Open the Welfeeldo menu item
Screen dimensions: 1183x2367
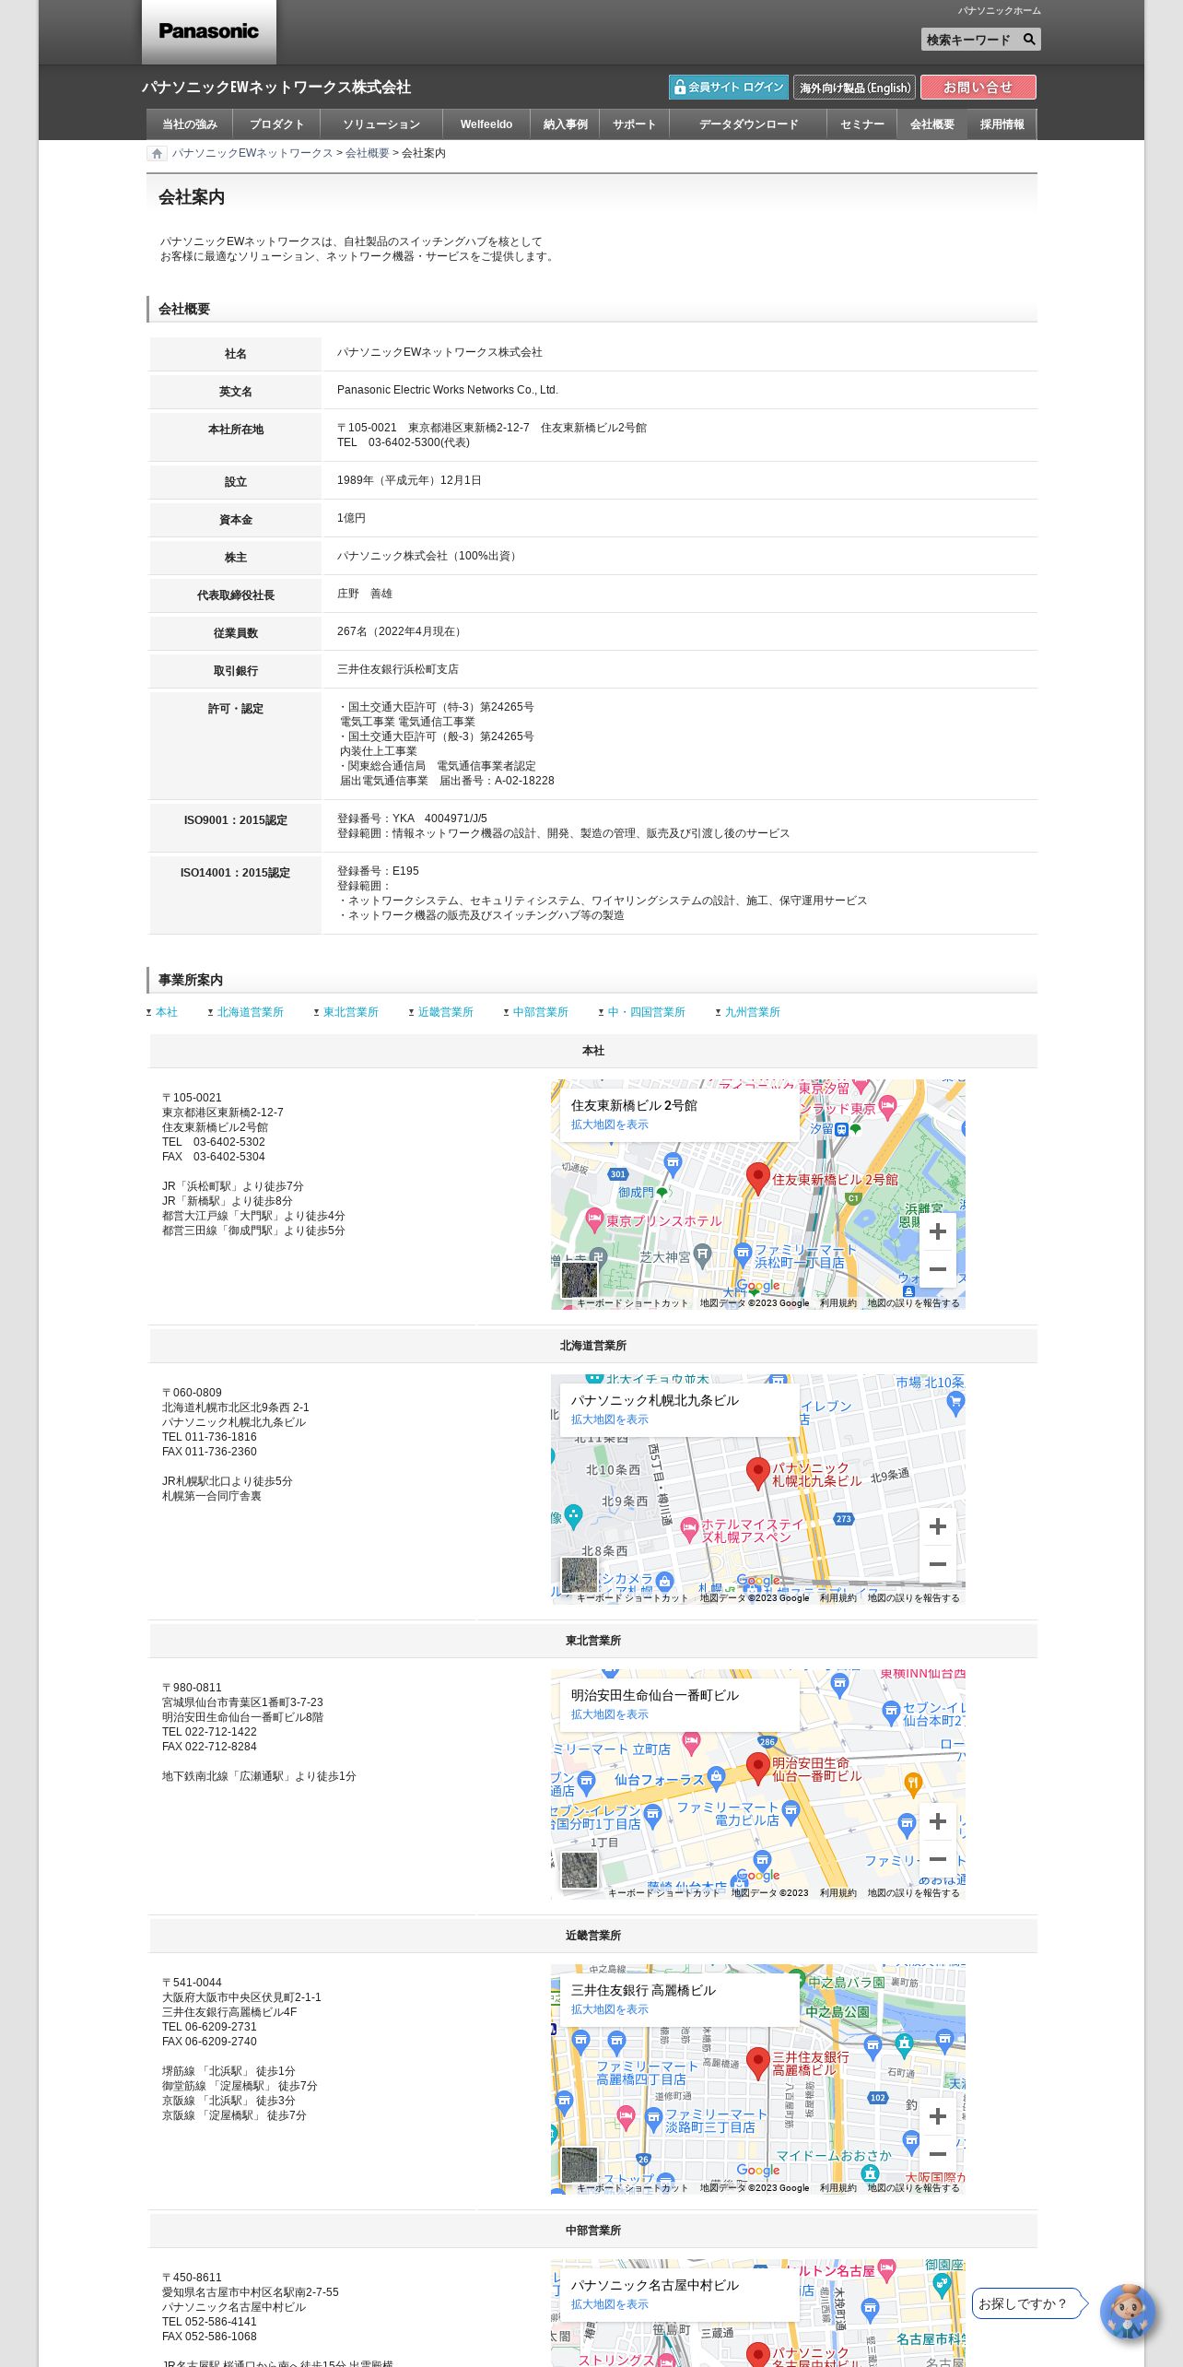(x=486, y=124)
